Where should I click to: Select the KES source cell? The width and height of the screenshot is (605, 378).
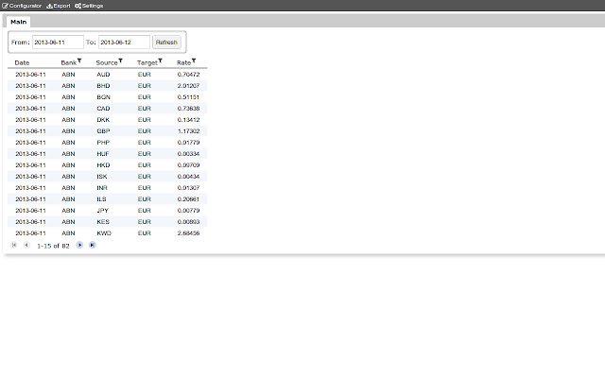click(x=103, y=222)
